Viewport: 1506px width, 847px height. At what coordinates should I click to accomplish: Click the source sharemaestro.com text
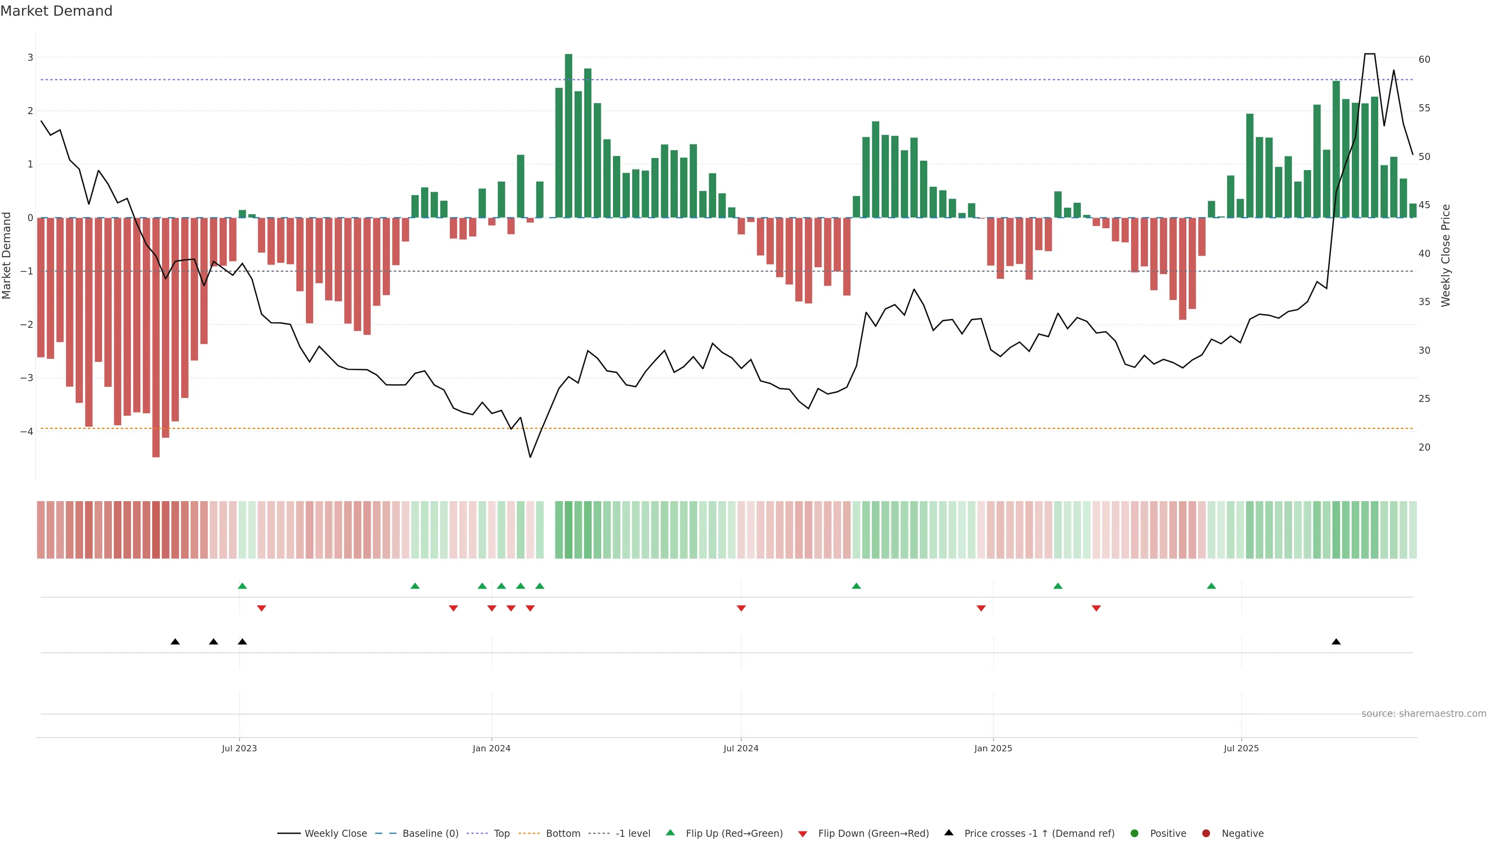(x=1424, y=714)
